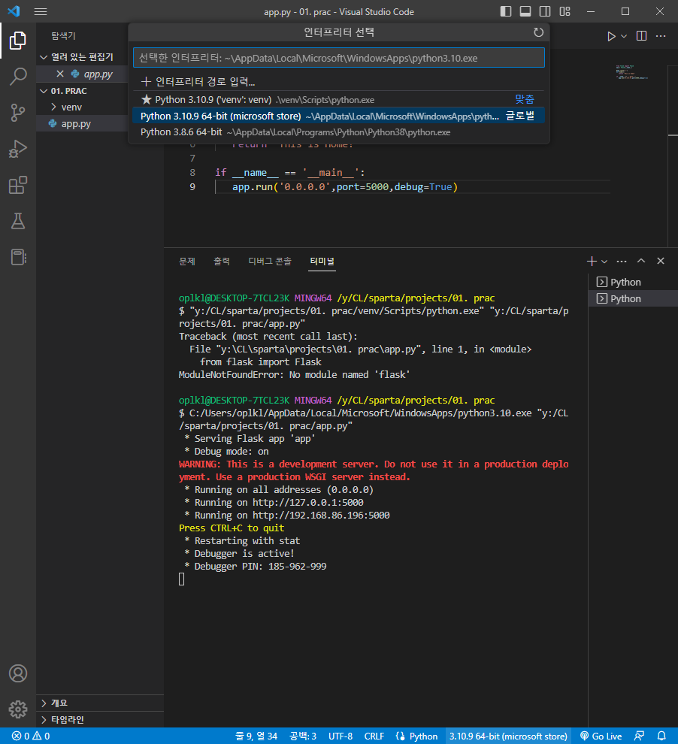The width and height of the screenshot is (678, 744).
Task: Open the feedback icon in status bar
Action: 639,736
